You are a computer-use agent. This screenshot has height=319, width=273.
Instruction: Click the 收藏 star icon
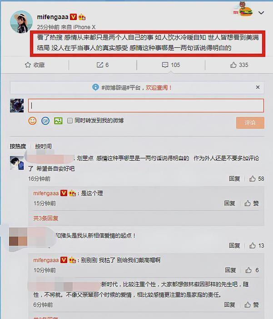pos(28,65)
